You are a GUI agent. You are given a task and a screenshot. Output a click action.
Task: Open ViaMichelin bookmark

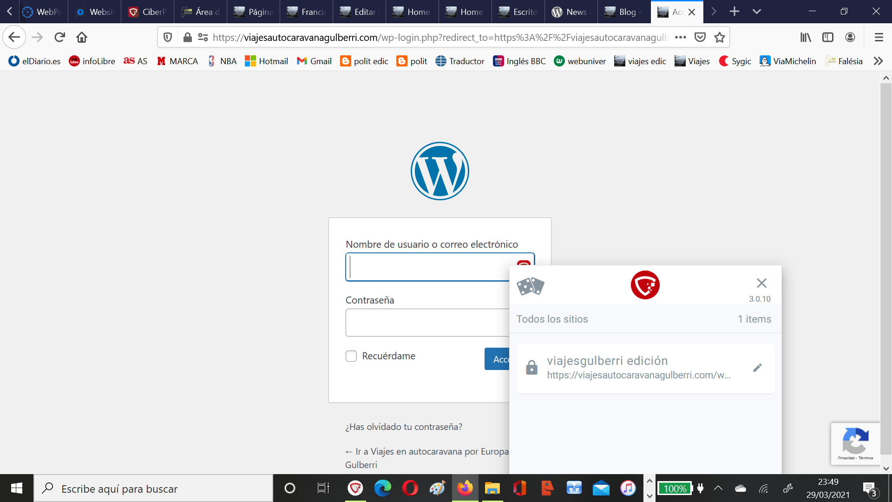click(x=788, y=61)
